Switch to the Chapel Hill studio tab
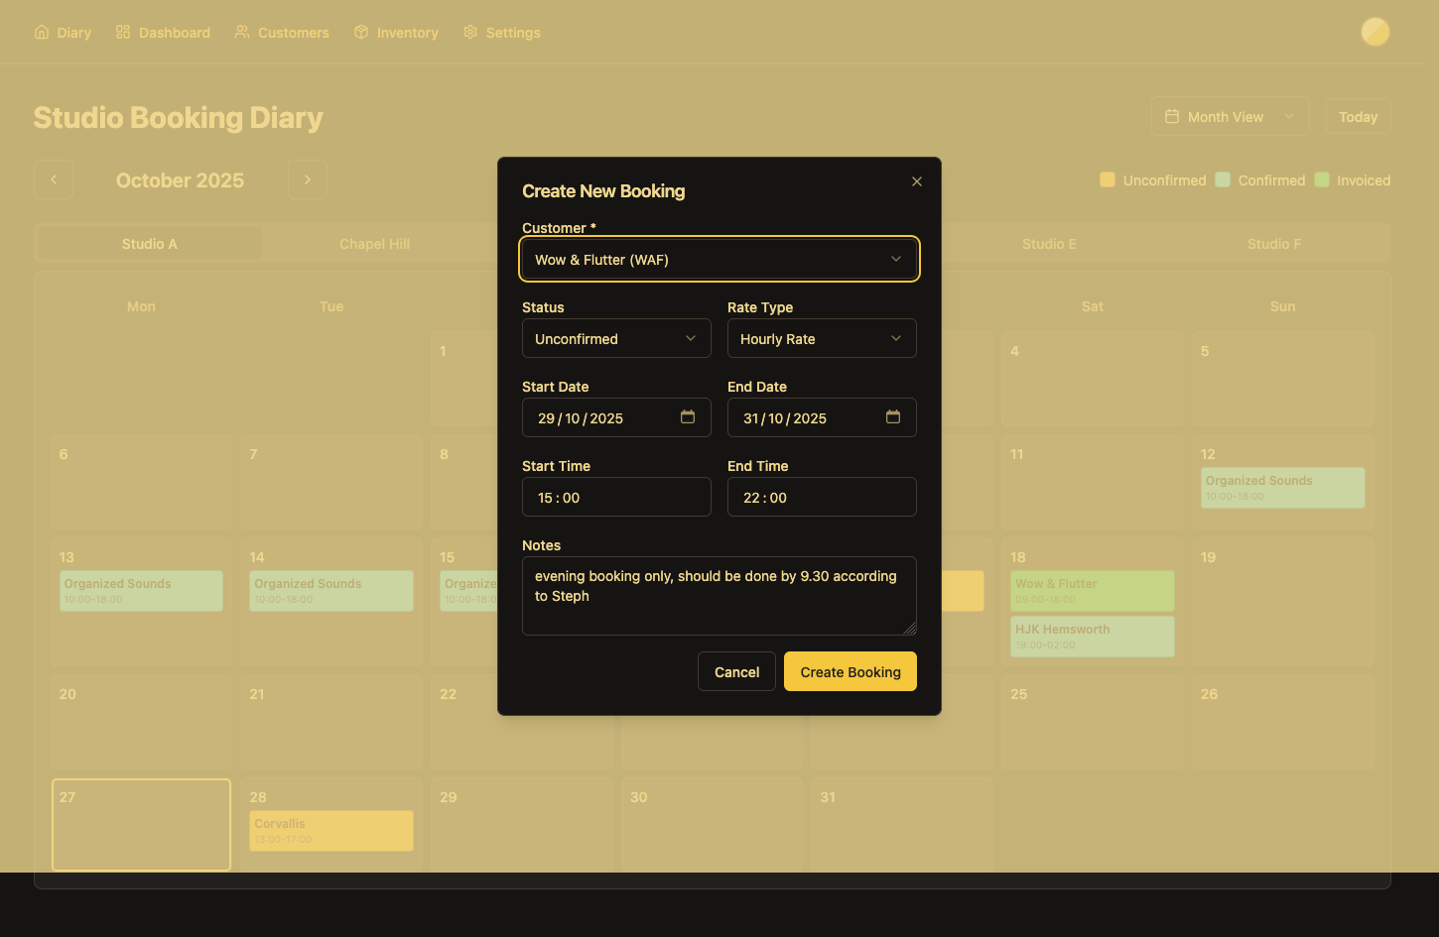 click(x=375, y=243)
